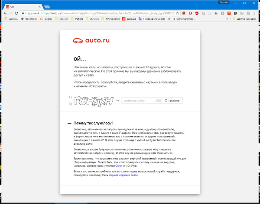Screen dimensions: 260x204
Task: Click the gray round feather extension icon
Action: click(x=242, y=13)
